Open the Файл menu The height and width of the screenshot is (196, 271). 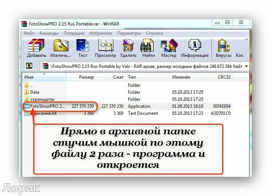[29, 33]
